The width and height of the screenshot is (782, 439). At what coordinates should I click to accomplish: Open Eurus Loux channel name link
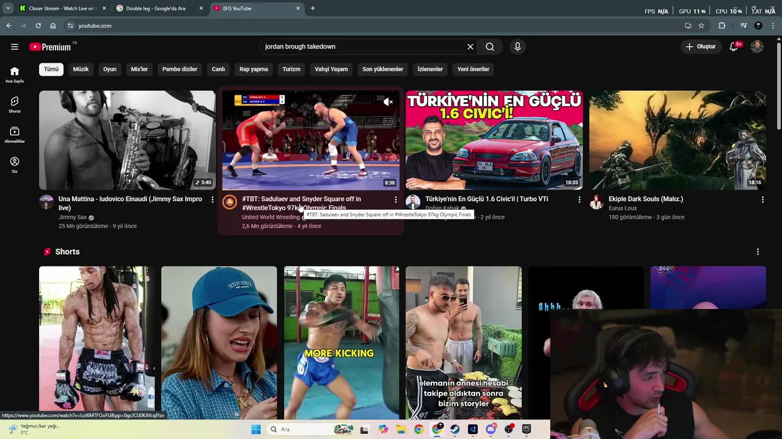(x=623, y=208)
